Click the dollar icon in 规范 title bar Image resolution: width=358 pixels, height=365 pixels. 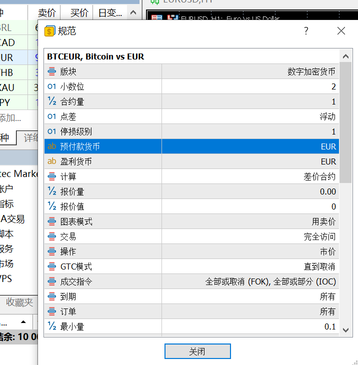pos(49,31)
